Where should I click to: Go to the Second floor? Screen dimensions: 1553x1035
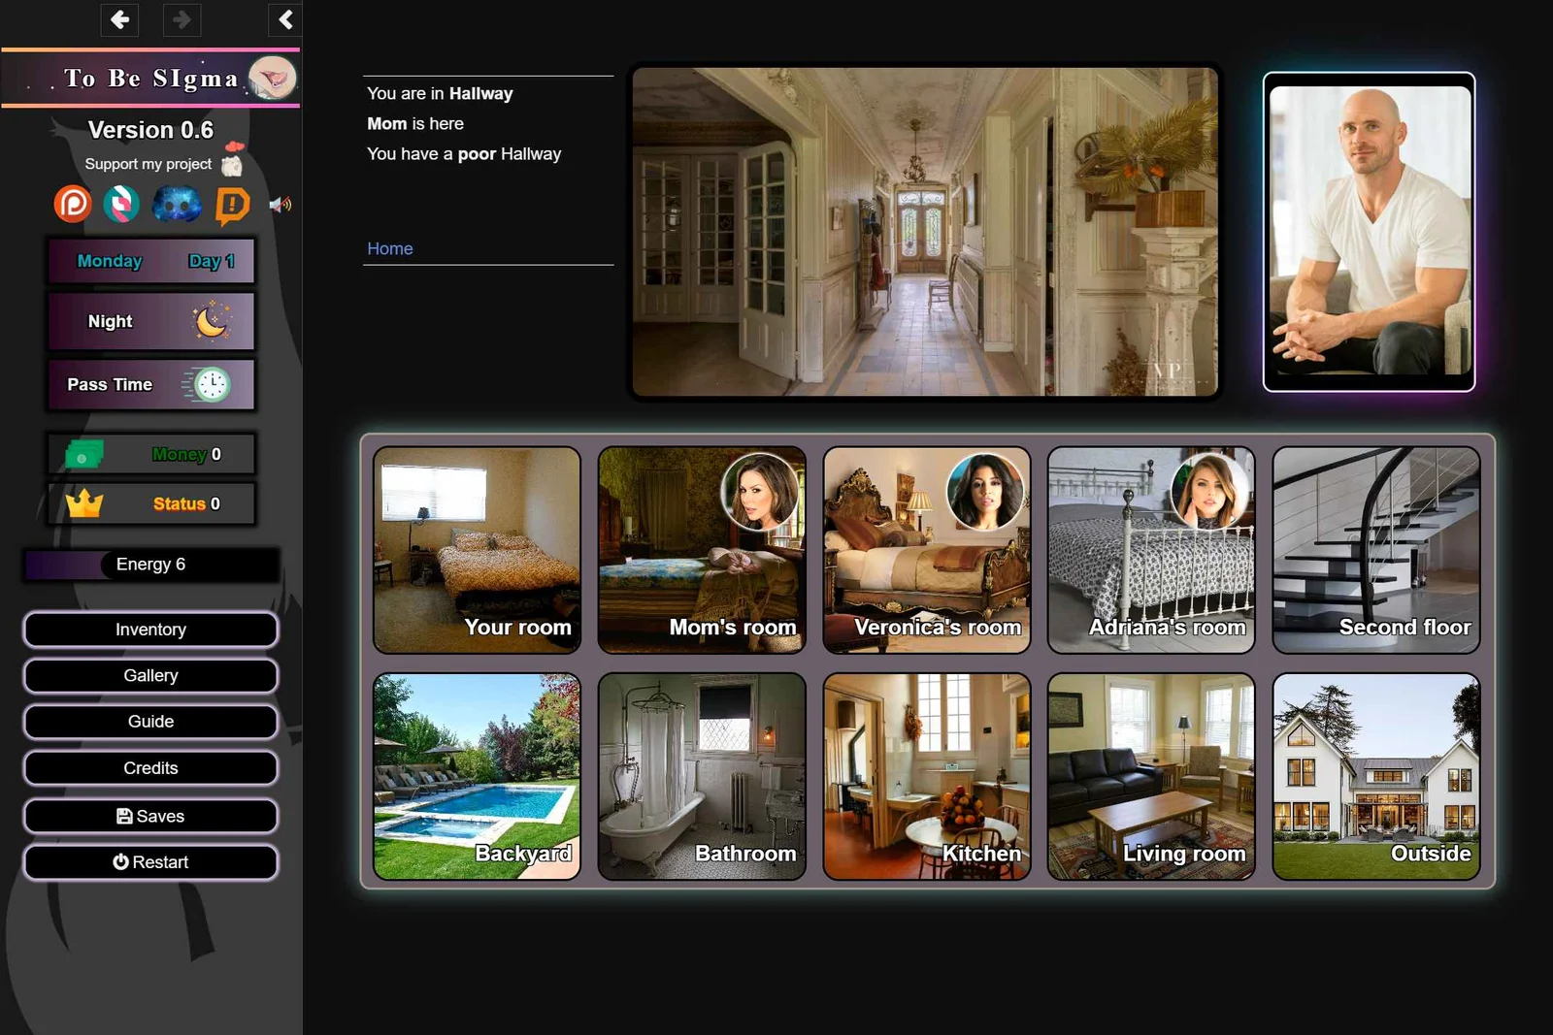[x=1375, y=550]
